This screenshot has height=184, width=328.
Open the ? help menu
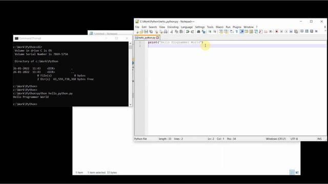tap(257, 27)
